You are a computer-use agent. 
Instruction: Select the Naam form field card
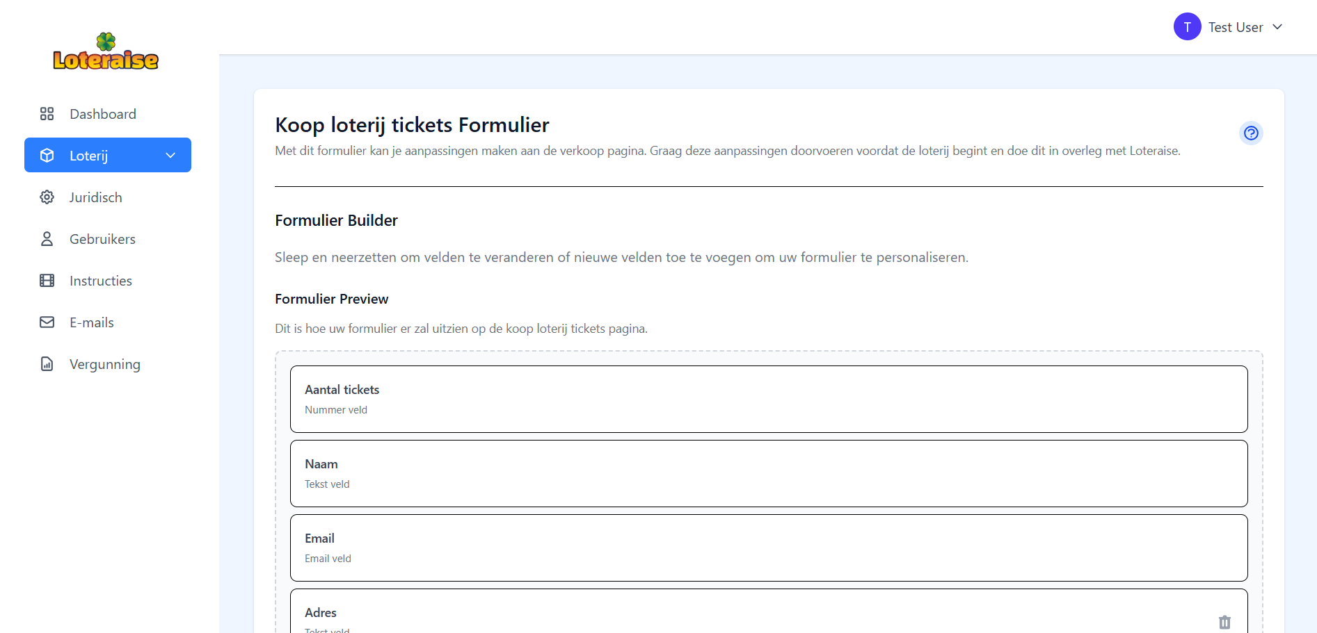[768, 473]
